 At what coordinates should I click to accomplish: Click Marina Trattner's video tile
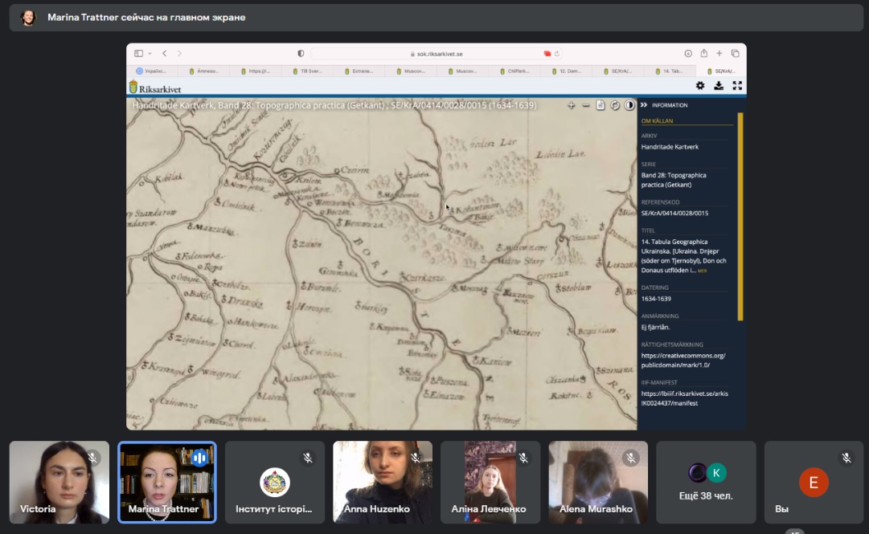click(167, 482)
